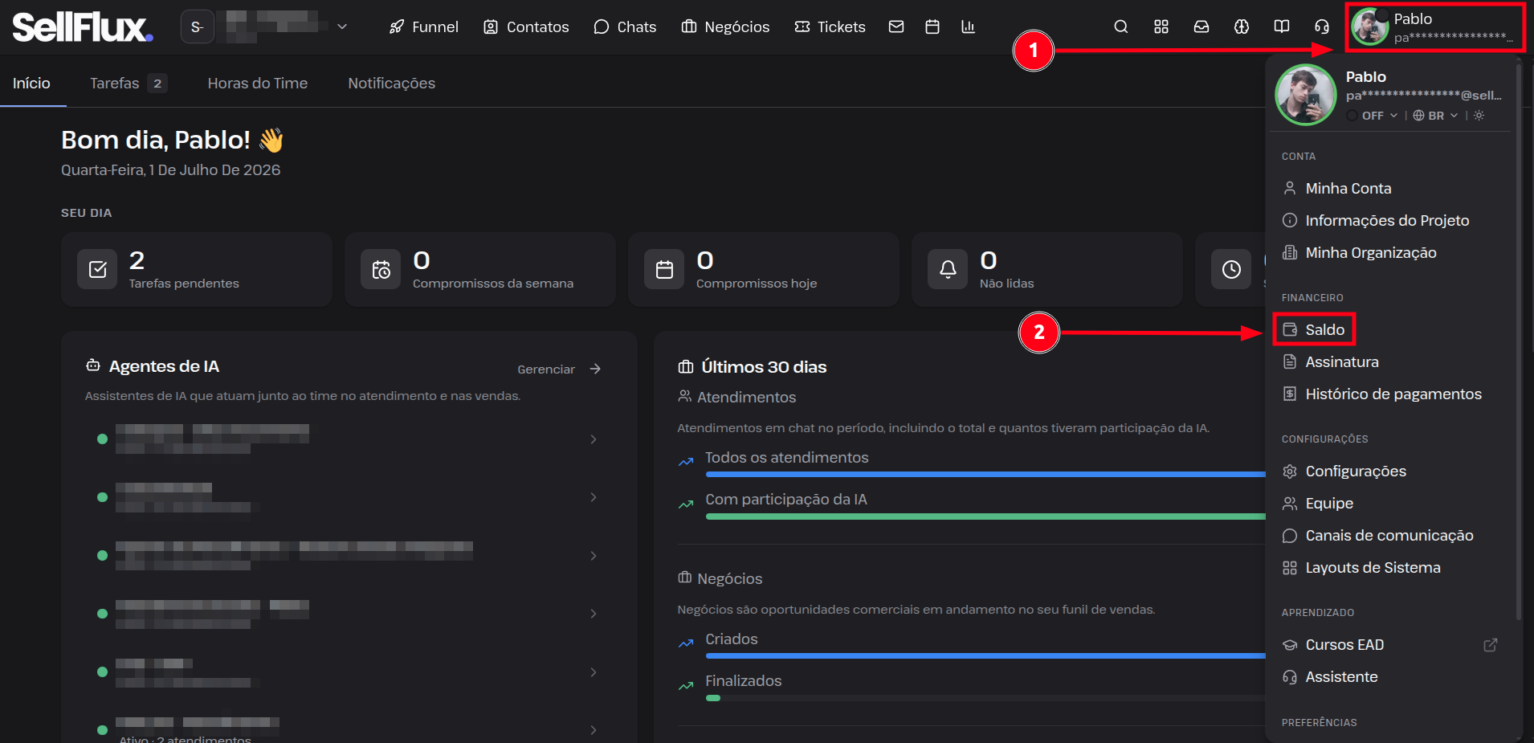Image resolution: width=1534 pixels, height=743 pixels.
Task: Expand the first AI agent row chevron
Action: pos(594,439)
